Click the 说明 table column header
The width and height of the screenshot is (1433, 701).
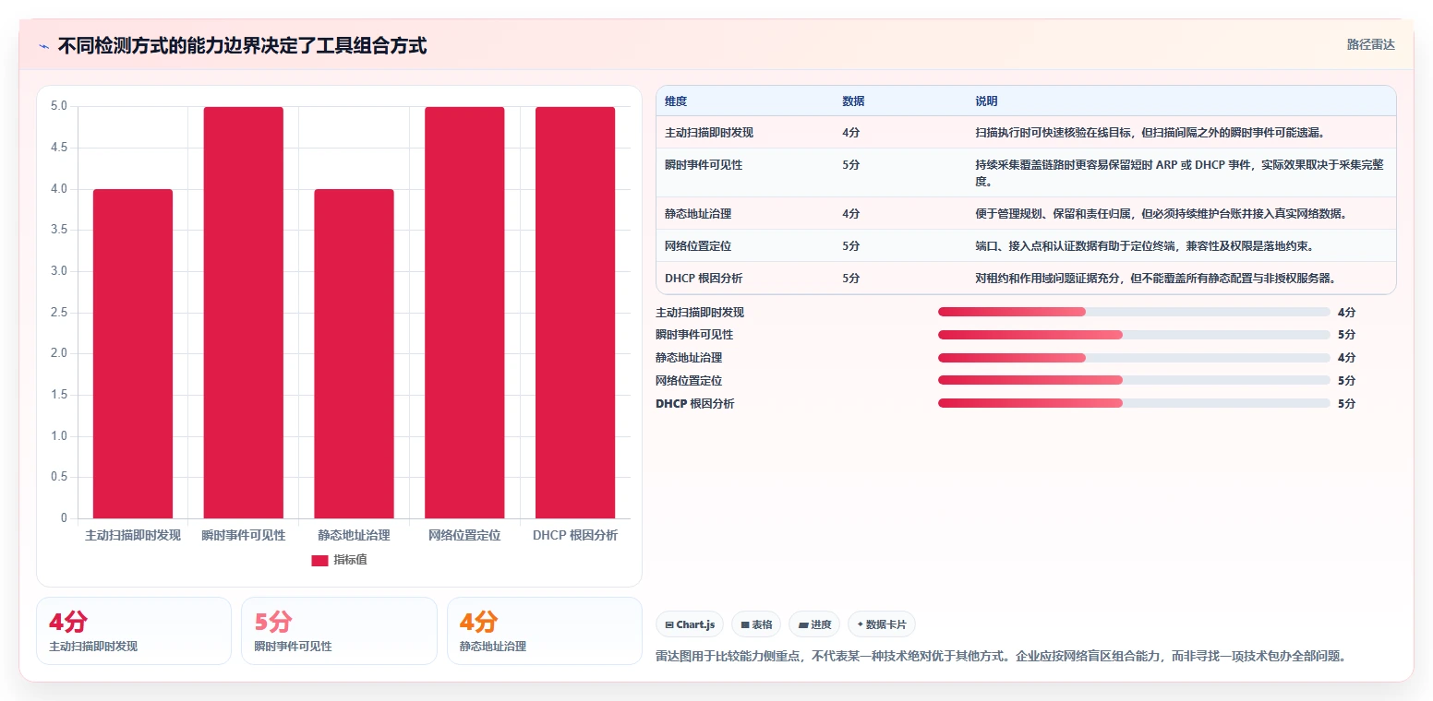click(x=986, y=101)
